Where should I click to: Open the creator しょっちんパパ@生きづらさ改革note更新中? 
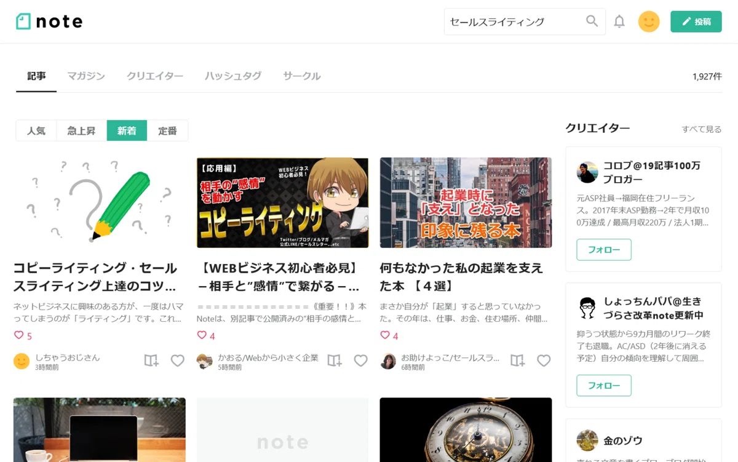653,308
